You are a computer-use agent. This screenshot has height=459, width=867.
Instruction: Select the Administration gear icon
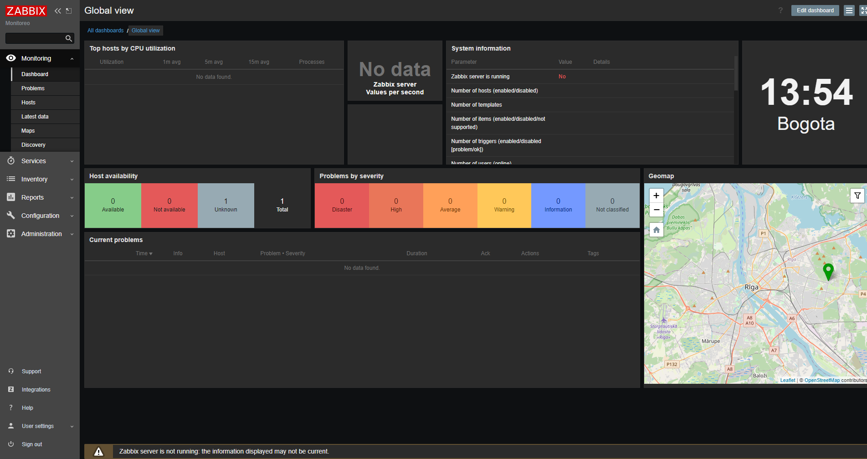[11, 234]
